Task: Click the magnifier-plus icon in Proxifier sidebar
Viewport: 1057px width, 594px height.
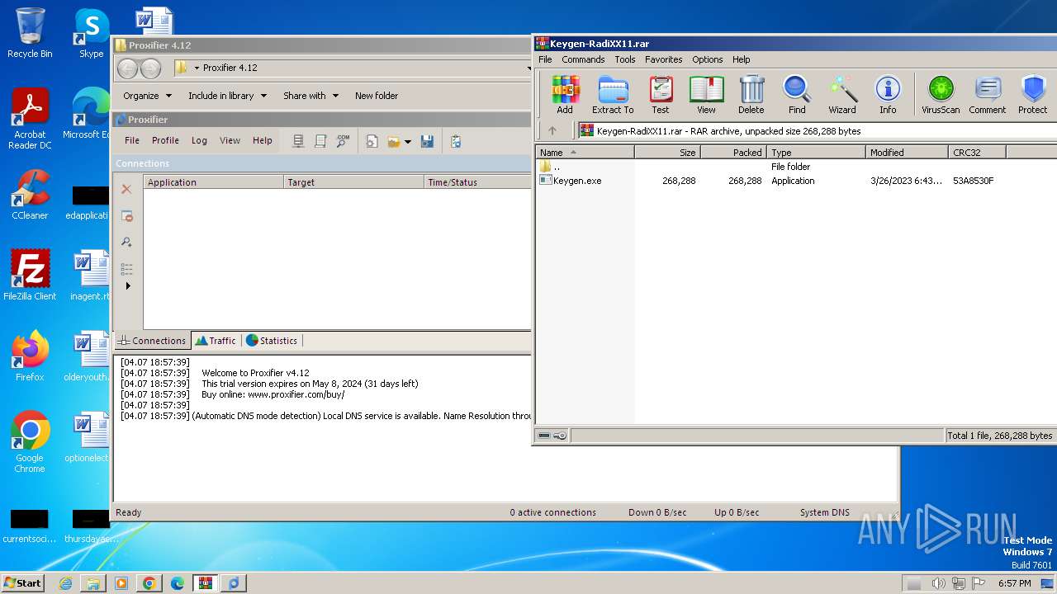Action: click(x=126, y=242)
